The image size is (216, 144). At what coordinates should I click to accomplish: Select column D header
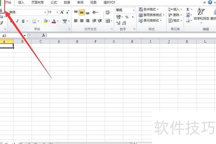point(59,41)
